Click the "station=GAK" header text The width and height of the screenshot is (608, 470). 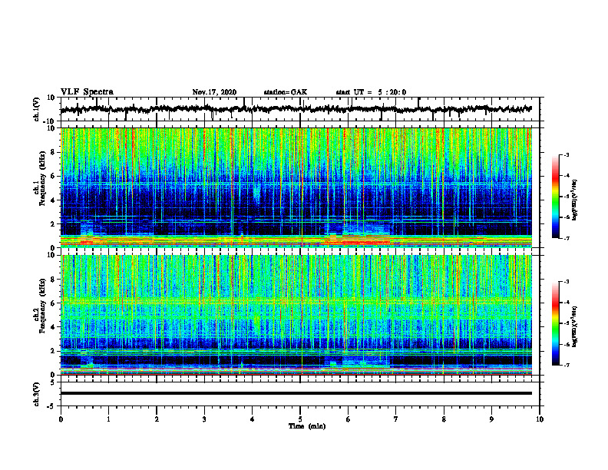pos(286,92)
